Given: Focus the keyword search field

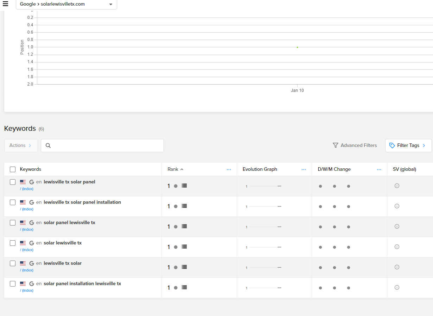Looking at the screenshot, I should pyautogui.click(x=102, y=146).
